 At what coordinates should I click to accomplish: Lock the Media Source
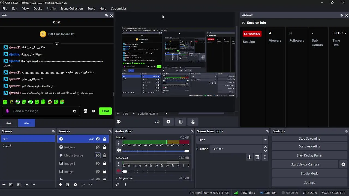click(x=104, y=155)
